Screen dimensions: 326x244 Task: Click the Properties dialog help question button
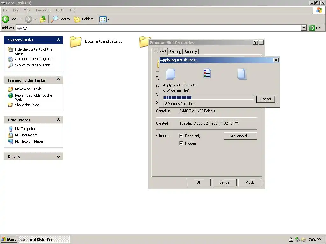tap(255, 43)
